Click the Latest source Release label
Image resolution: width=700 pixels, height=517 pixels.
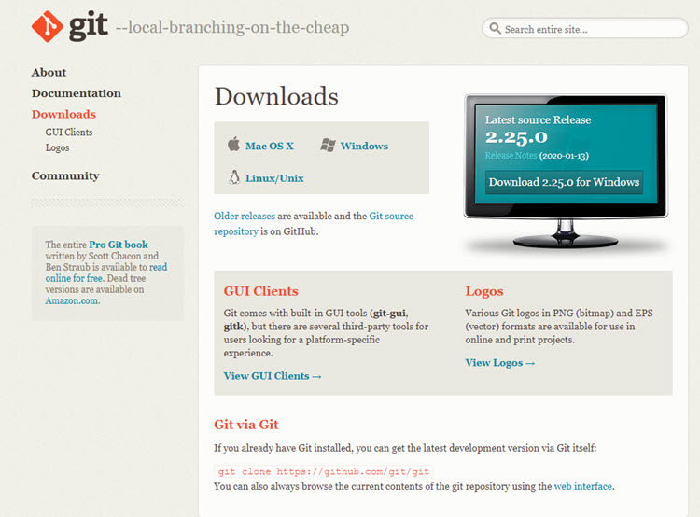click(538, 119)
